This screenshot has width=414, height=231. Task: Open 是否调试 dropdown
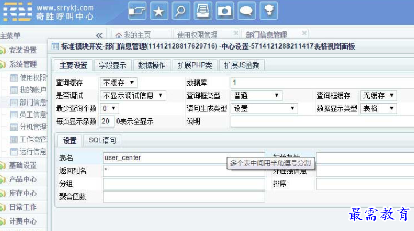coord(133,95)
